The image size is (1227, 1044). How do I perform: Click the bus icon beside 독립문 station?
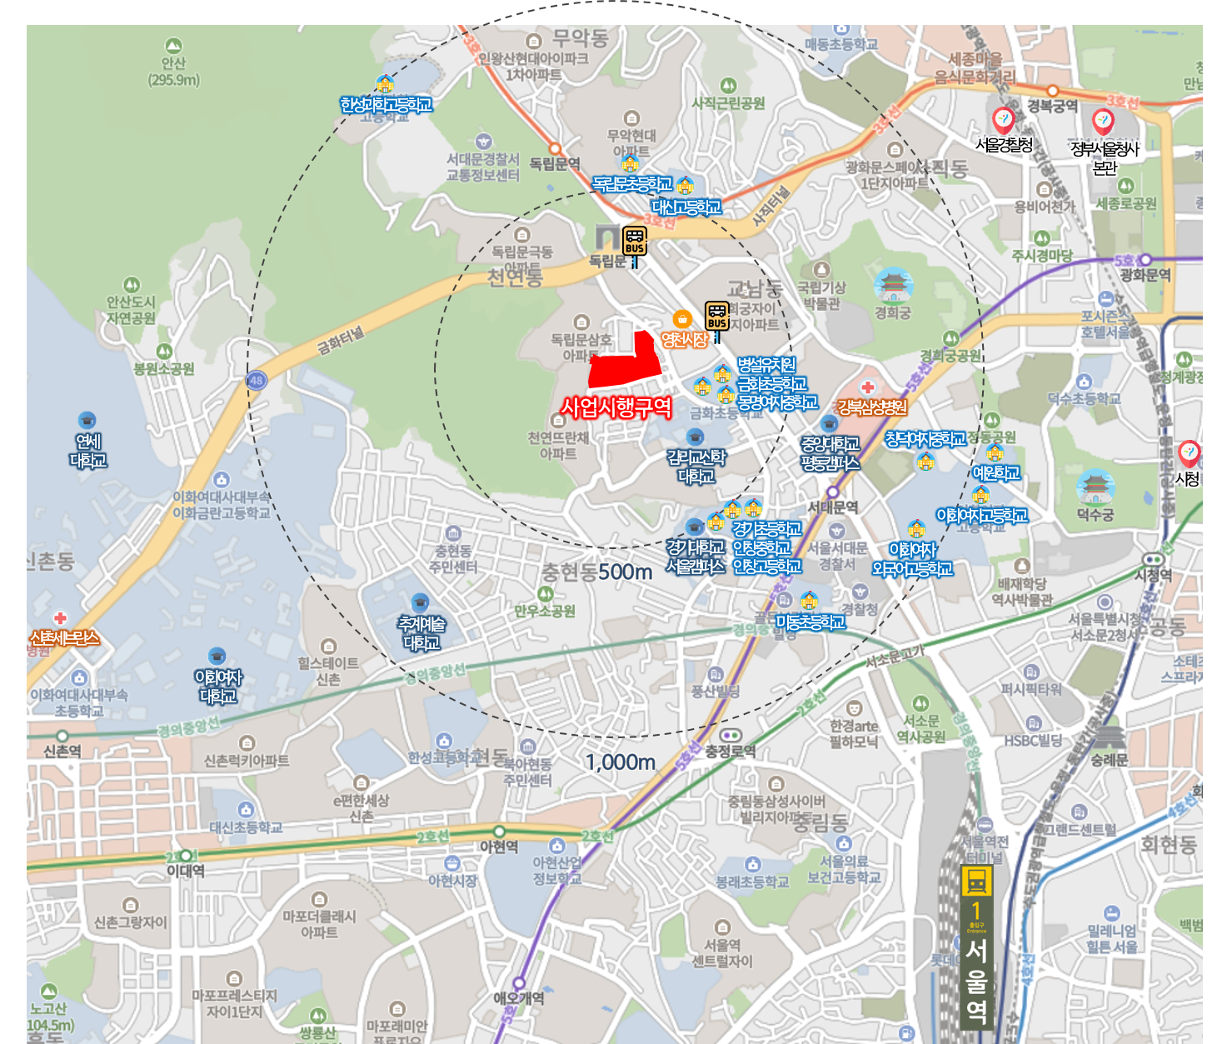(635, 241)
